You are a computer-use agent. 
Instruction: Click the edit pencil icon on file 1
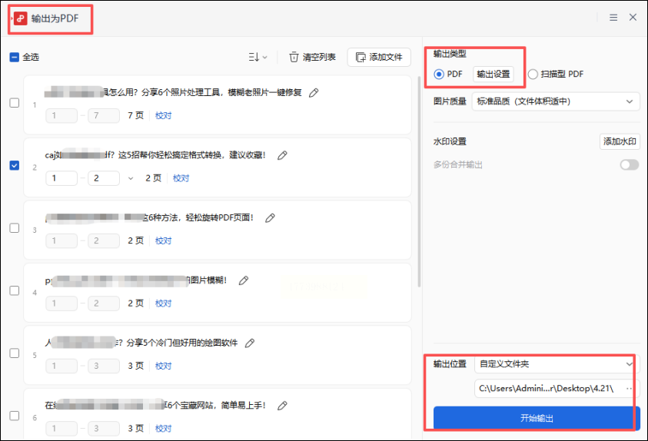(314, 93)
